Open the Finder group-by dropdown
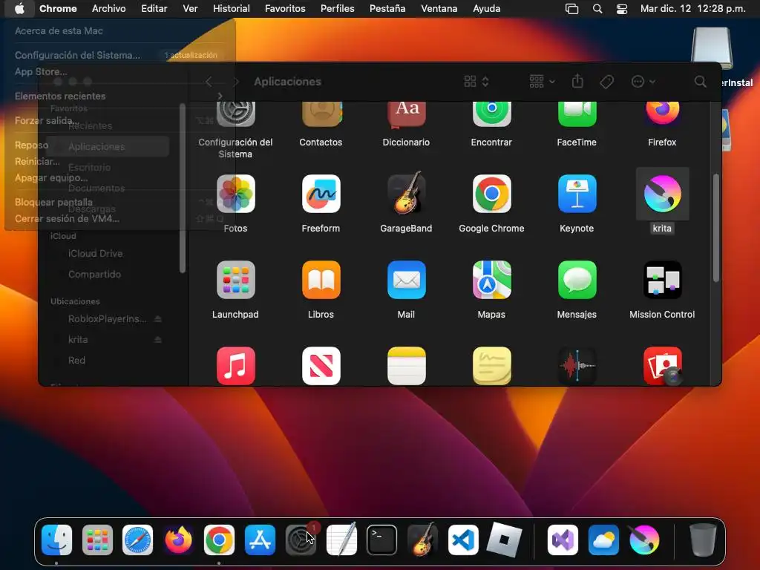Image resolution: width=760 pixels, height=570 pixels. point(542,82)
